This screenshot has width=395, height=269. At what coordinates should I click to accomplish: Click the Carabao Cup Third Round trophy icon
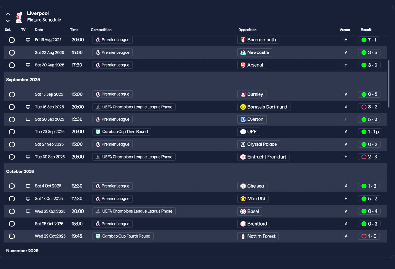pyautogui.click(x=98, y=132)
